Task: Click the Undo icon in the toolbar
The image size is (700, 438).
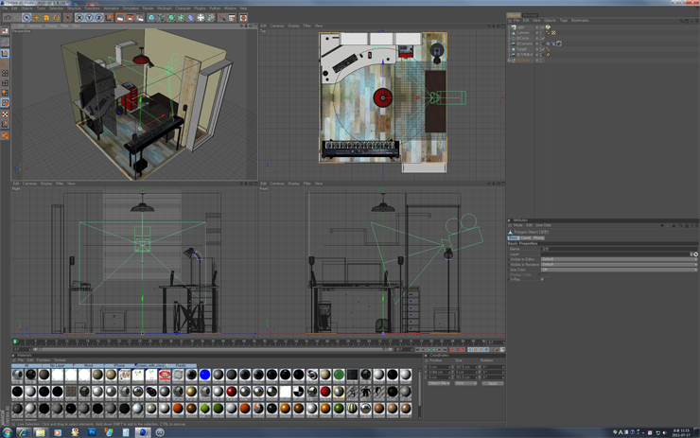Action: [x=8, y=18]
